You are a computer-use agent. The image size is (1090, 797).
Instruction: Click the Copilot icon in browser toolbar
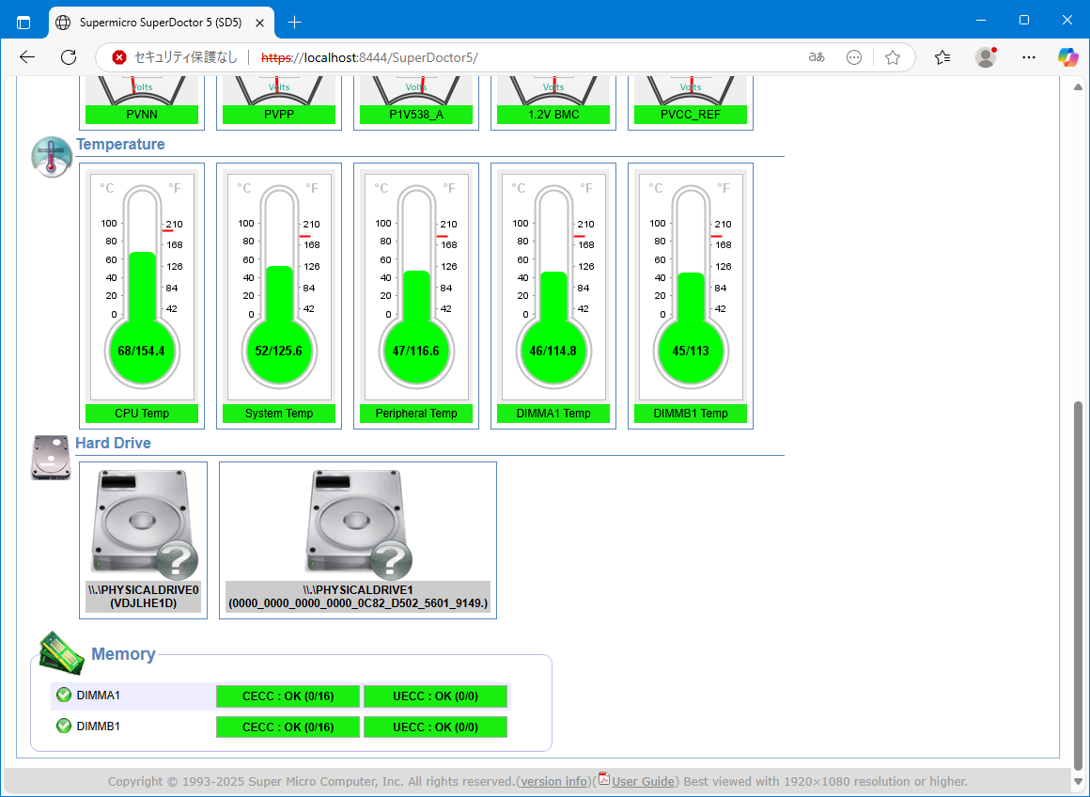[1068, 57]
